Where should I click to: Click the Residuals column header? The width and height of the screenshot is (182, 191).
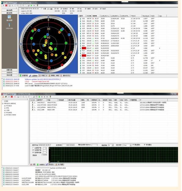pyautogui.click(x=146, y=16)
